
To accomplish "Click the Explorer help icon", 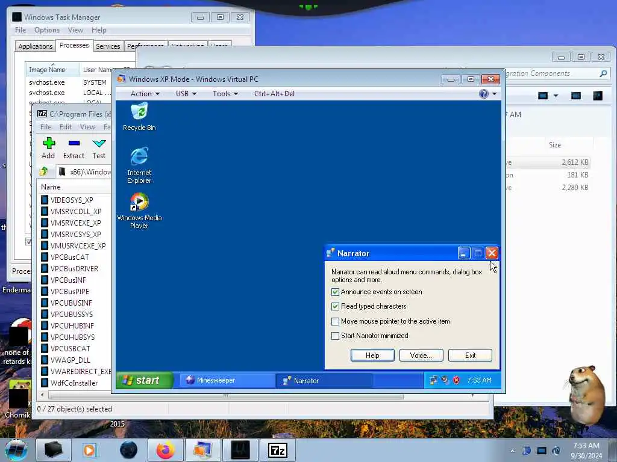I will click(598, 96).
